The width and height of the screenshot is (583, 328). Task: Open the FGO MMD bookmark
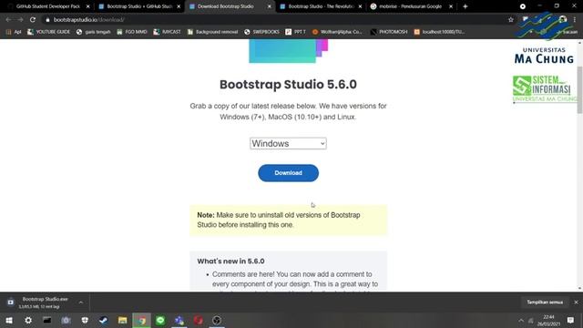[132, 32]
